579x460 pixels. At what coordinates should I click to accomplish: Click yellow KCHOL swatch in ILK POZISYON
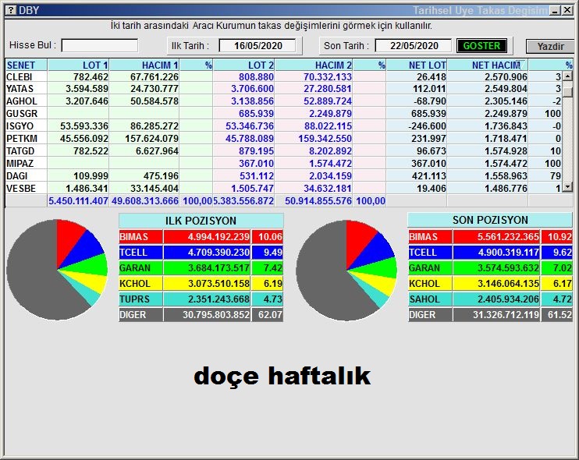[140, 284]
